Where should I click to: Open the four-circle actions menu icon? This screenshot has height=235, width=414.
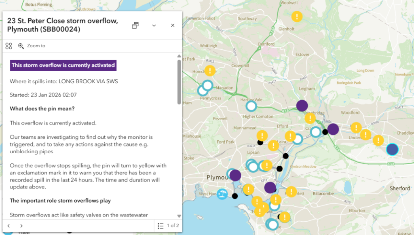click(9, 46)
